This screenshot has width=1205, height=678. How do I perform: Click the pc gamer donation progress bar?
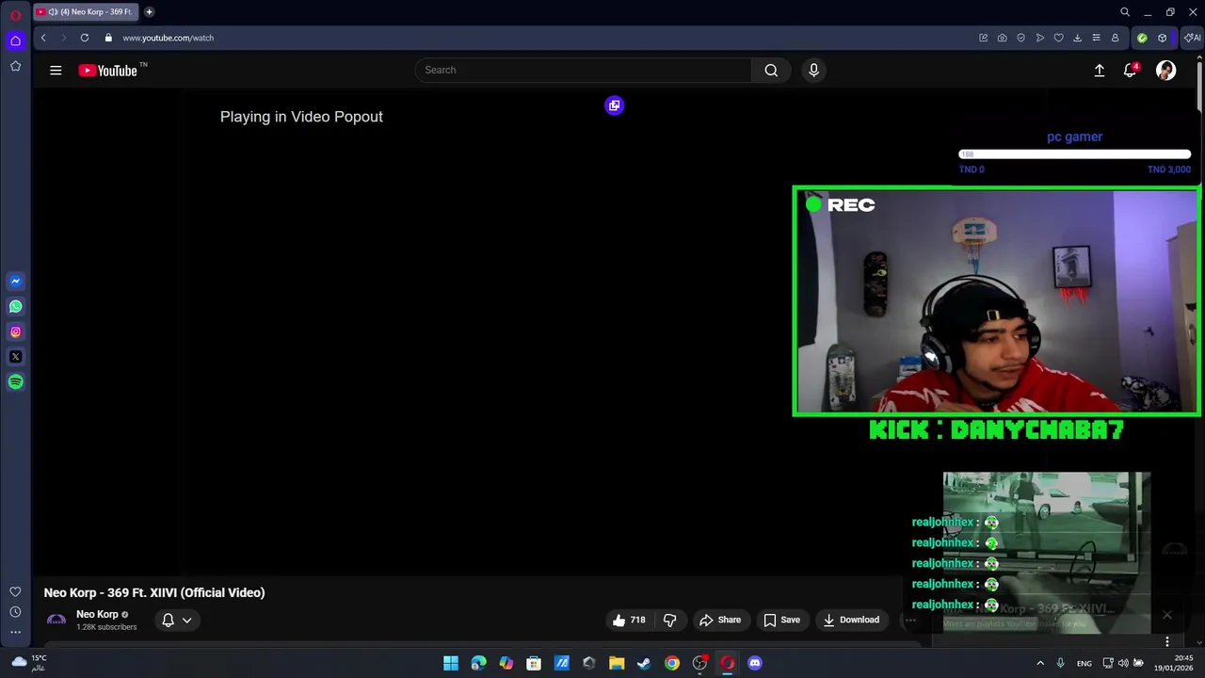(1074, 154)
